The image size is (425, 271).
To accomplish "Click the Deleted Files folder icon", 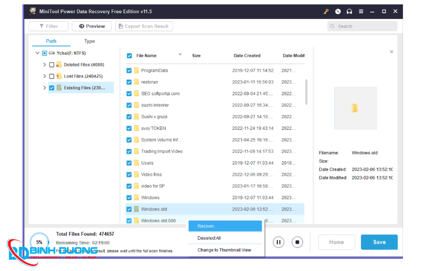I will (59, 65).
